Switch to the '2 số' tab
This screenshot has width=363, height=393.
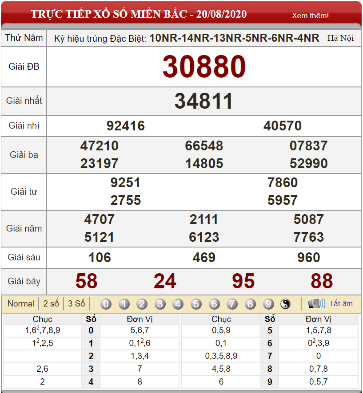point(51,303)
